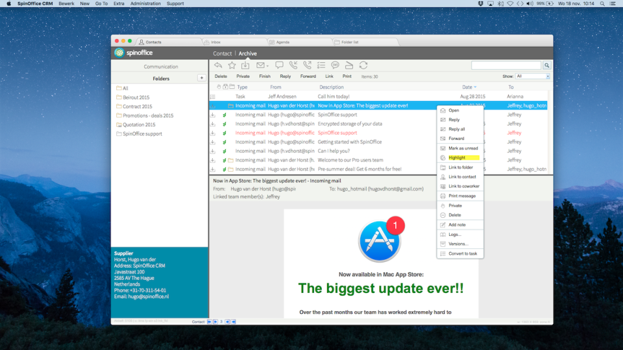The image size is (623, 350).
Task: Click the Description column header
Action: [x=332, y=87]
